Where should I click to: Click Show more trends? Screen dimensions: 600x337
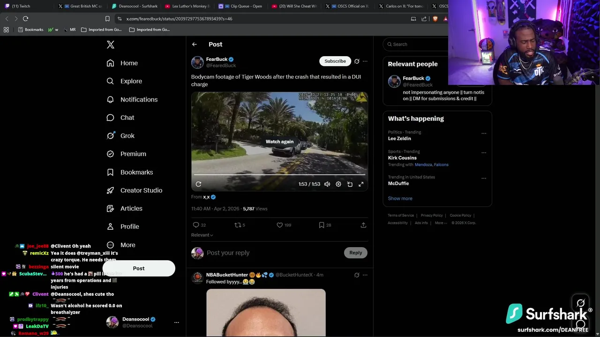[x=400, y=198]
